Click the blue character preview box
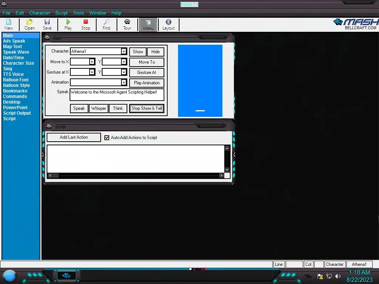Viewport: 379px width, 284px height. click(x=200, y=81)
